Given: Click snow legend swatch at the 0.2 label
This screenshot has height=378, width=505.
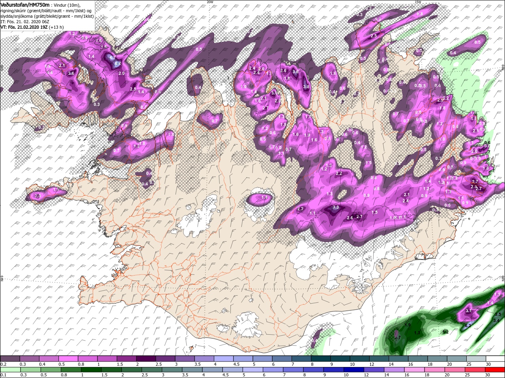Looking at the screenshot, I should click(x=10, y=359).
